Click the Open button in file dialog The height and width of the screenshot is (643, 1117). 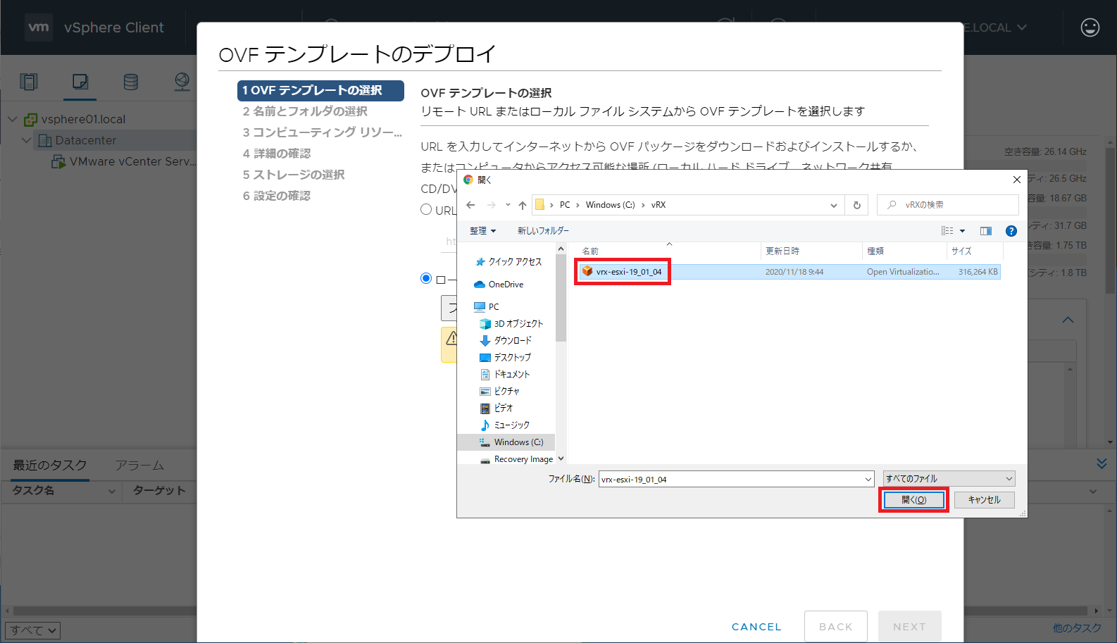point(913,500)
